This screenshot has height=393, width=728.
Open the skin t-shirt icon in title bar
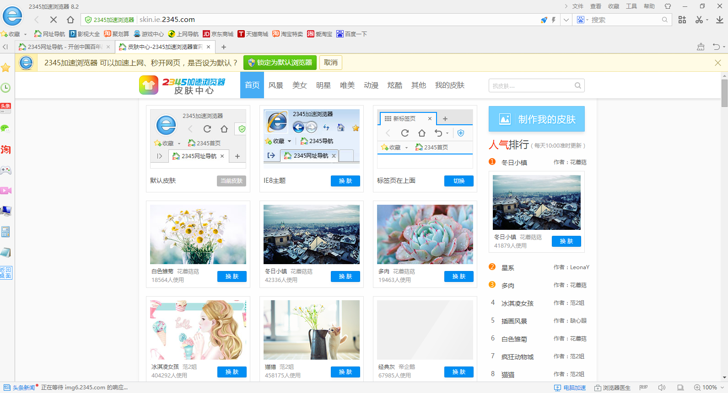coord(668,6)
